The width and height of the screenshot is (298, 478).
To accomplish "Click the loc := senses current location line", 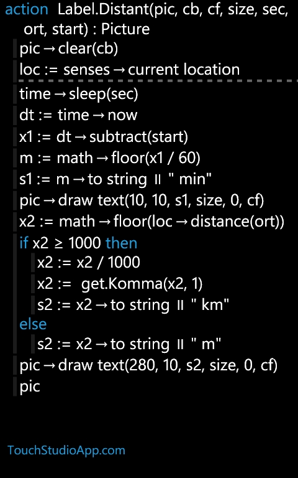I will pyautogui.click(x=130, y=70).
